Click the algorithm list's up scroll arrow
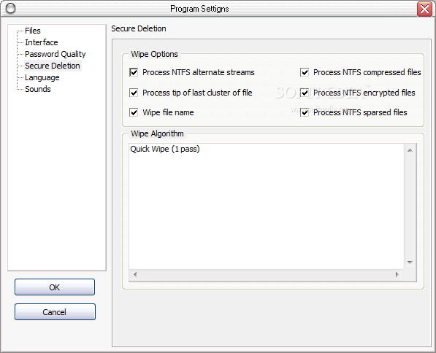The width and height of the screenshot is (436, 353). tap(410, 150)
